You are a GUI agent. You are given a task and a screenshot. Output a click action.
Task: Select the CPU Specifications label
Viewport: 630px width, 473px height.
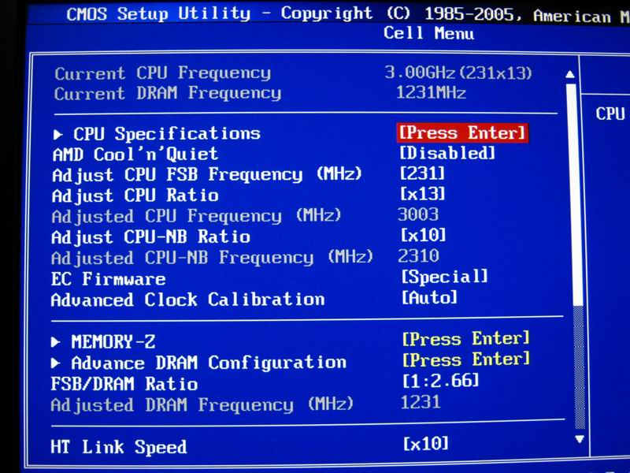click(167, 133)
